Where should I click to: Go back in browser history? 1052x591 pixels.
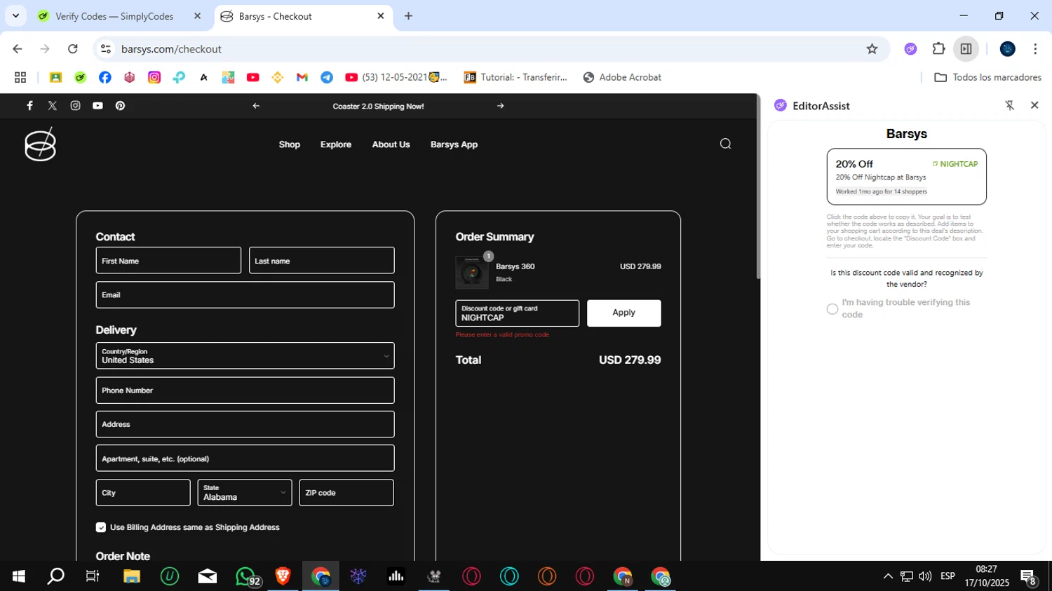(18, 49)
